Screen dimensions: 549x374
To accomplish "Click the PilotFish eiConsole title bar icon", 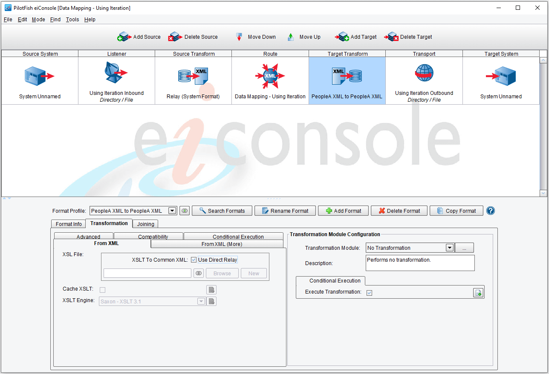I will point(8,8).
